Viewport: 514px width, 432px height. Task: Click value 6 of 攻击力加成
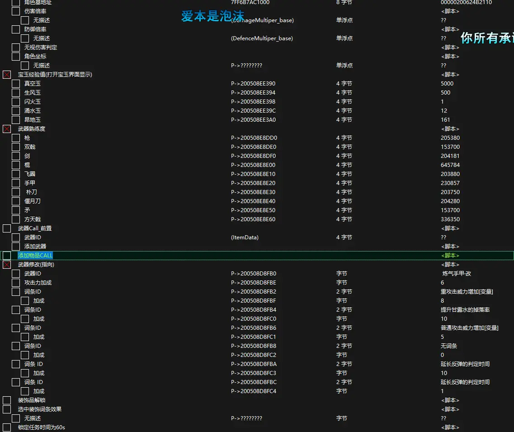[x=442, y=282]
